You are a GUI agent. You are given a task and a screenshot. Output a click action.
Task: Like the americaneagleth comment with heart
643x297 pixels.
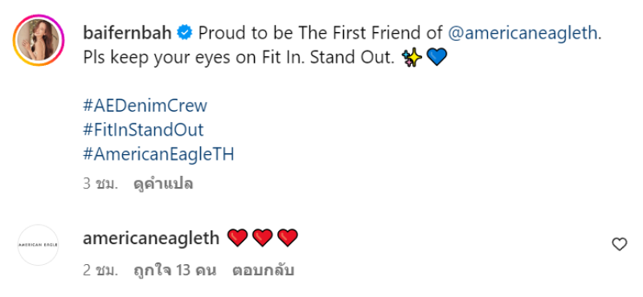619,245
